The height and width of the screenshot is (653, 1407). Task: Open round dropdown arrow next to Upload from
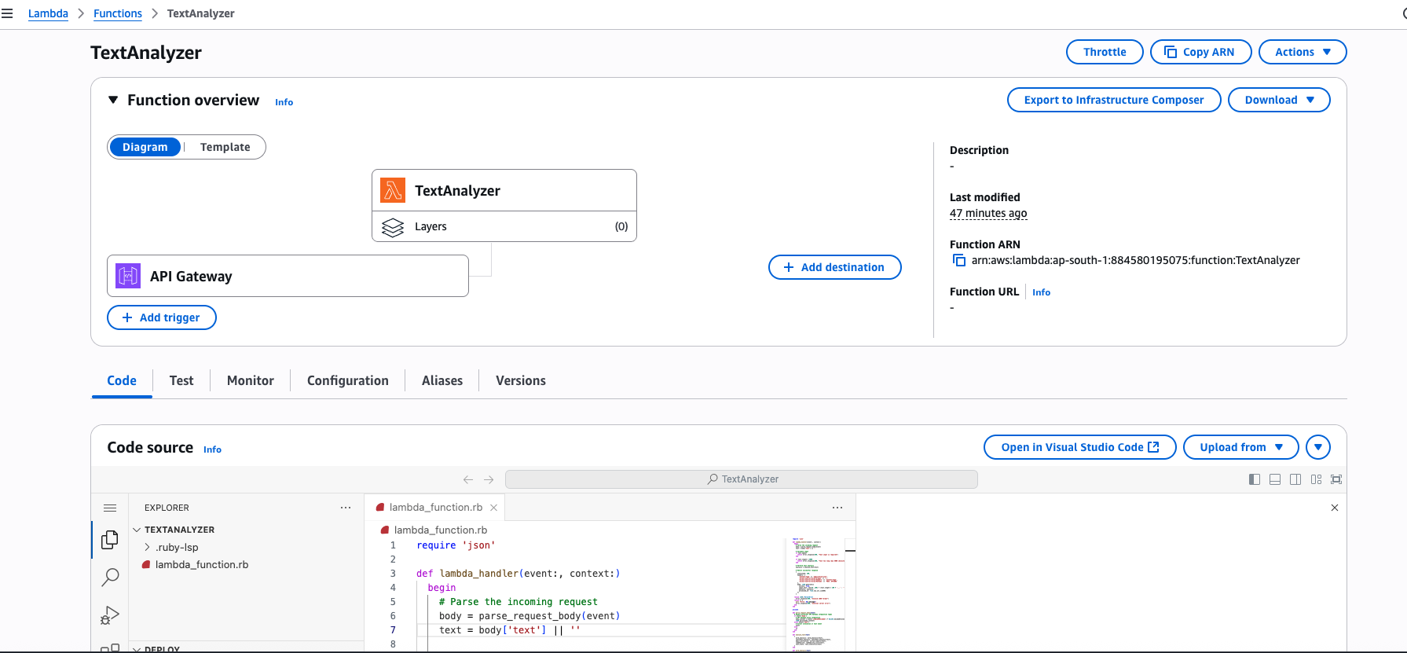(x=1318, y=447)
